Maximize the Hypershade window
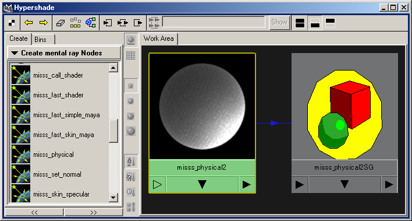Image resolution: width=412 pixels, height=221 pixels. pos(393,8)
